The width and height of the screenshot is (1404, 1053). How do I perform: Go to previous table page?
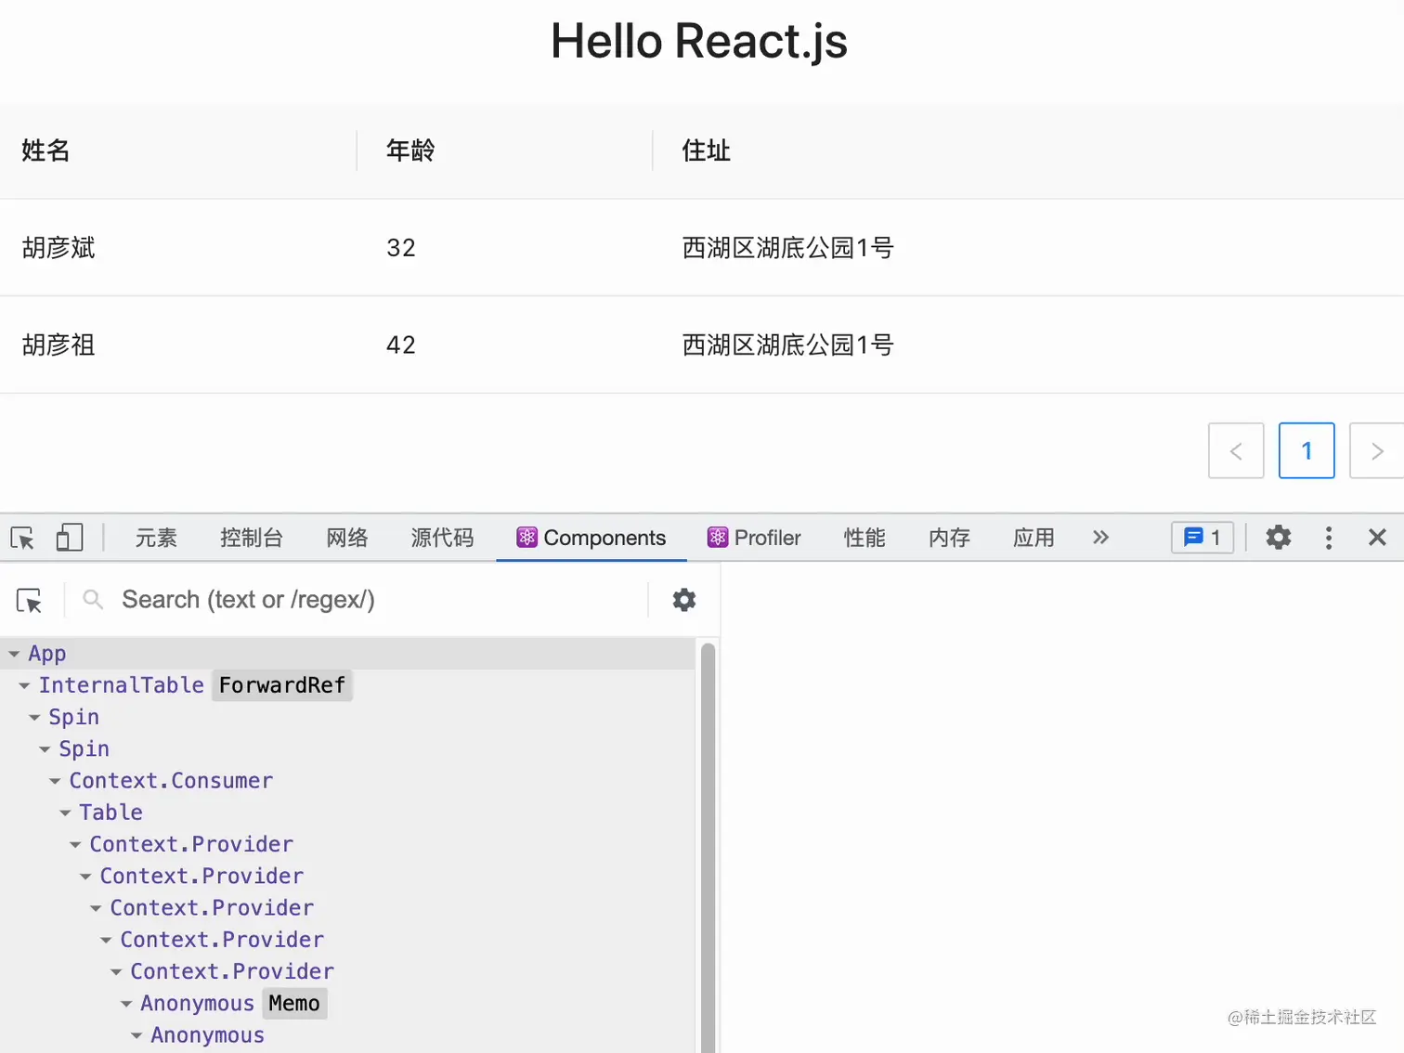[1236, 450]
